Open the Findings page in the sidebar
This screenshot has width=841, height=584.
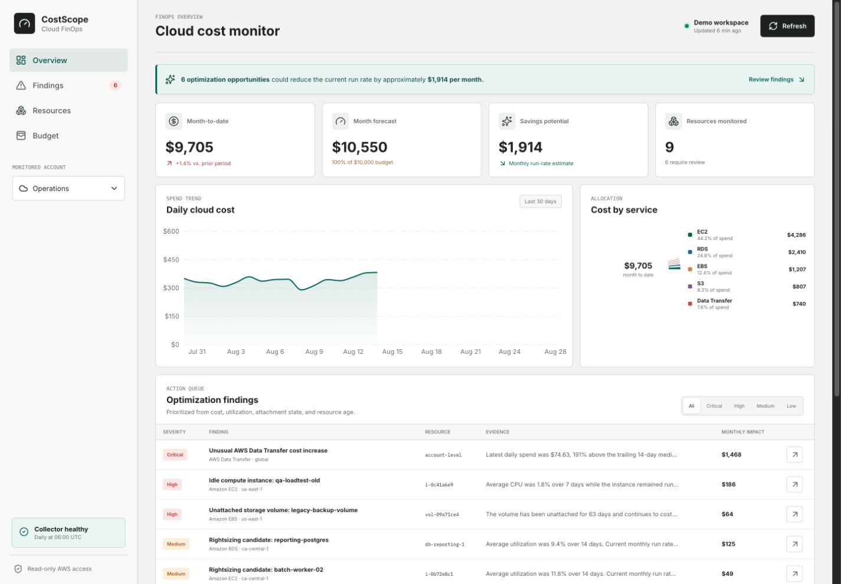[68, 86]
